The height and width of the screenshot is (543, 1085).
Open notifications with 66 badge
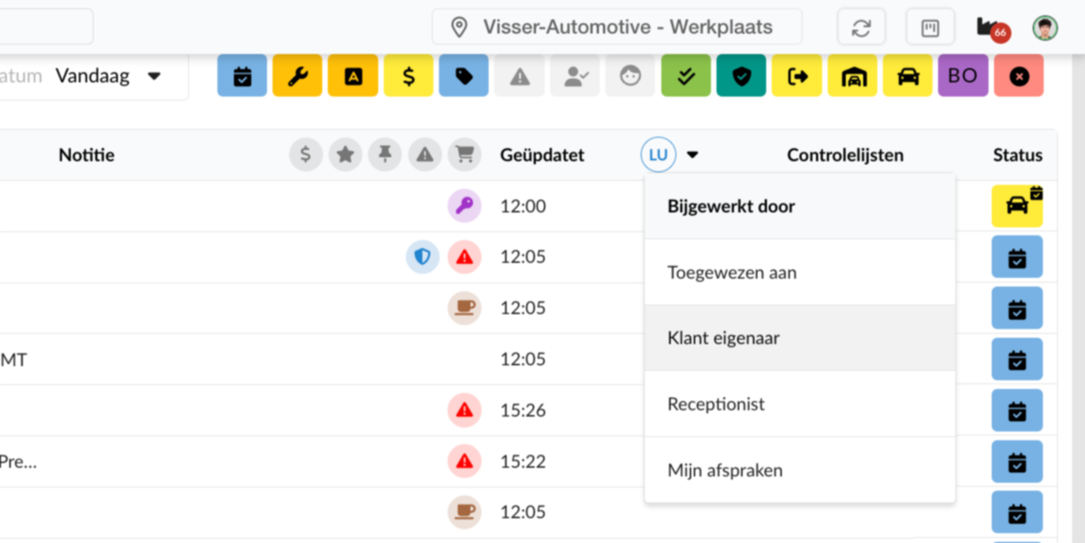click(991, 28)
